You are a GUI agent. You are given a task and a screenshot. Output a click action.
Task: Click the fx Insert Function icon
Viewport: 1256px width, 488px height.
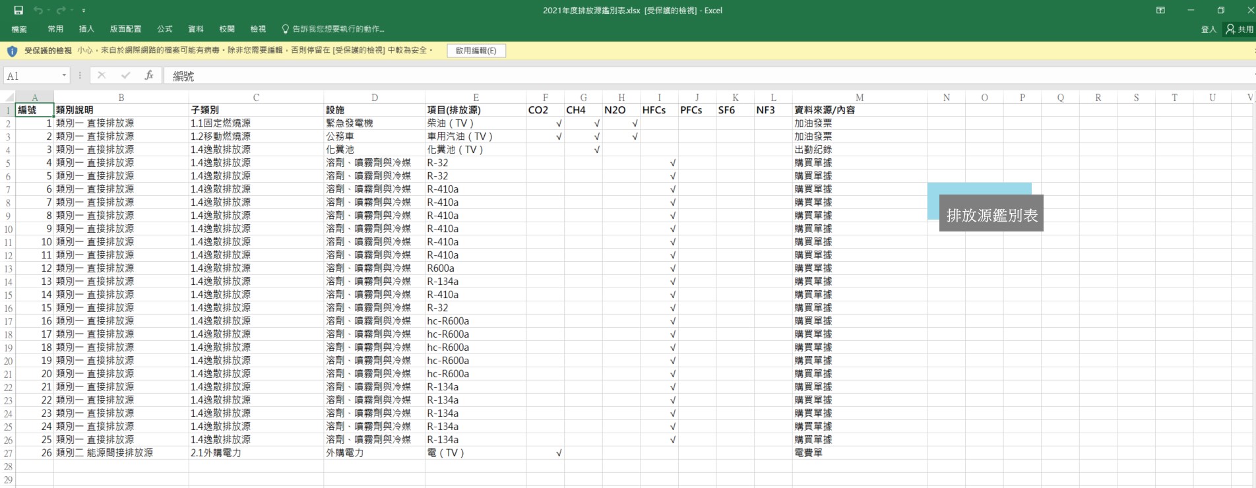coord(149,76)
